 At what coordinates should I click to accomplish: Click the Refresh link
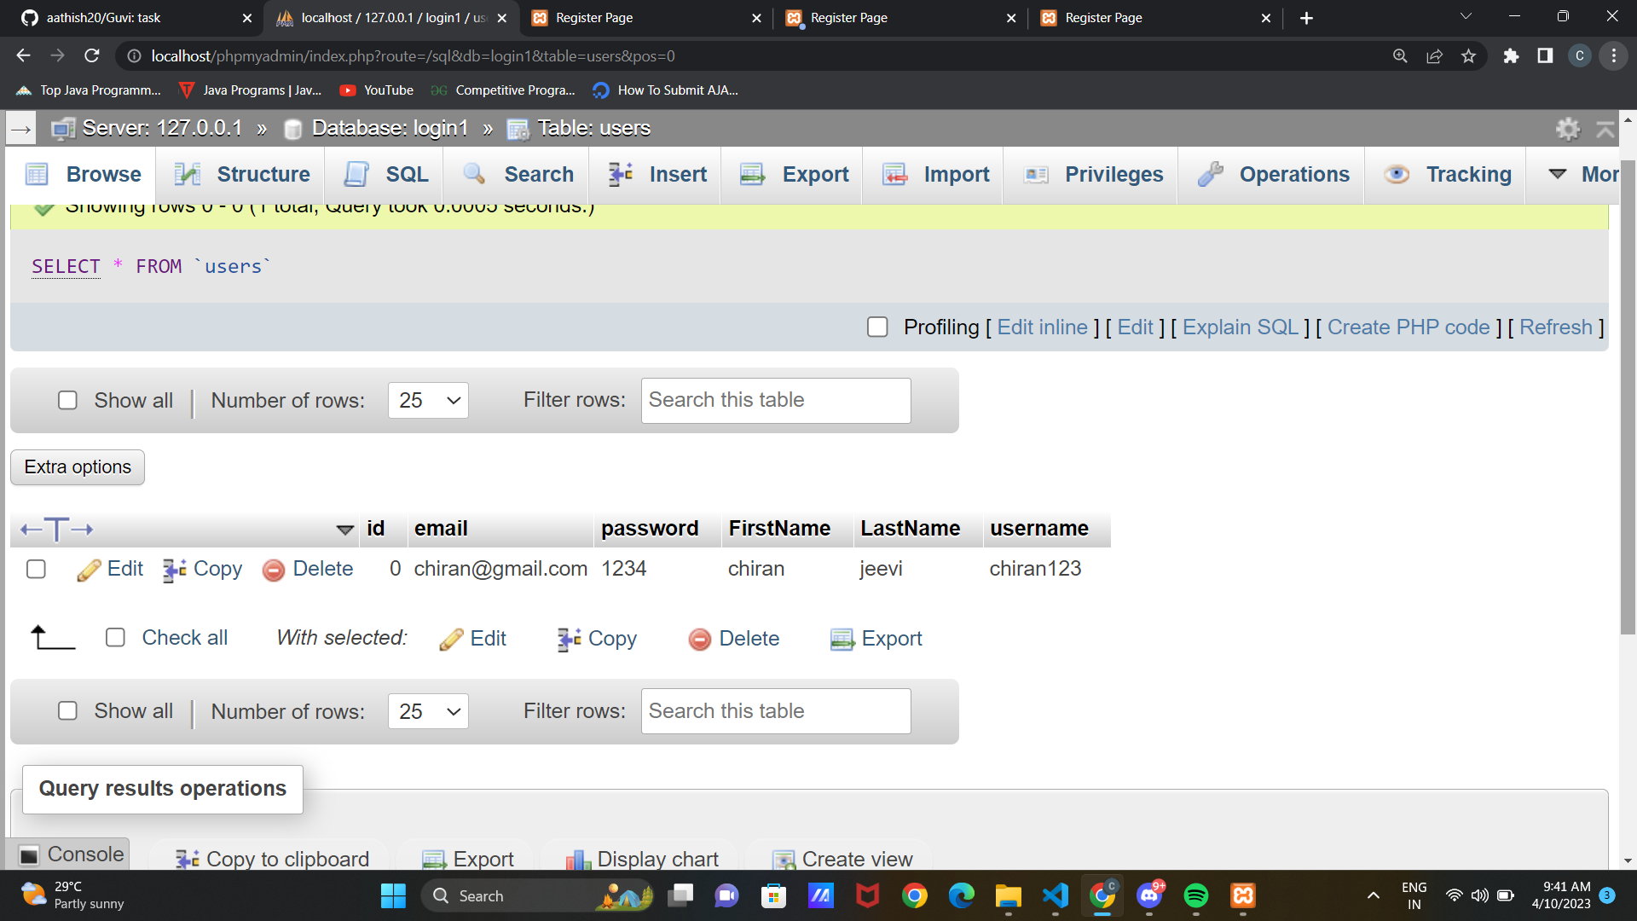pyautogui.click(x=1555, y=327)
